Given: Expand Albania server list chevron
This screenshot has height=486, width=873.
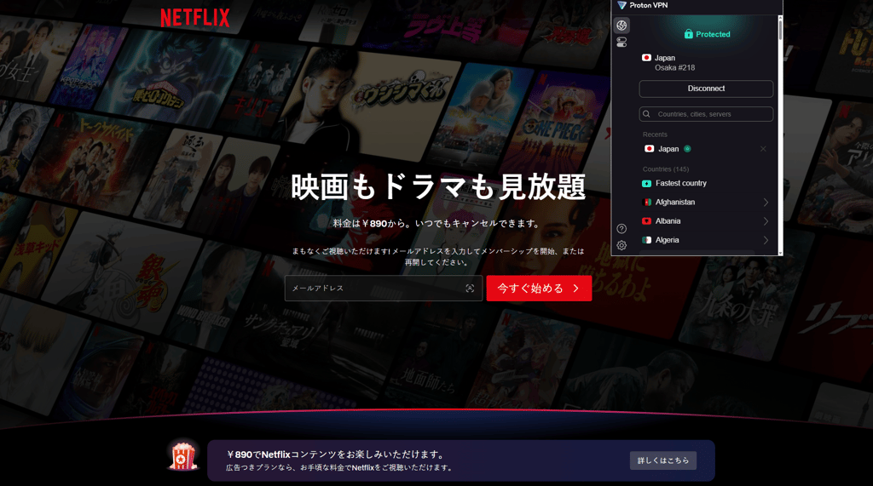Looking at the screenshot, I should [x=766, y=220].
